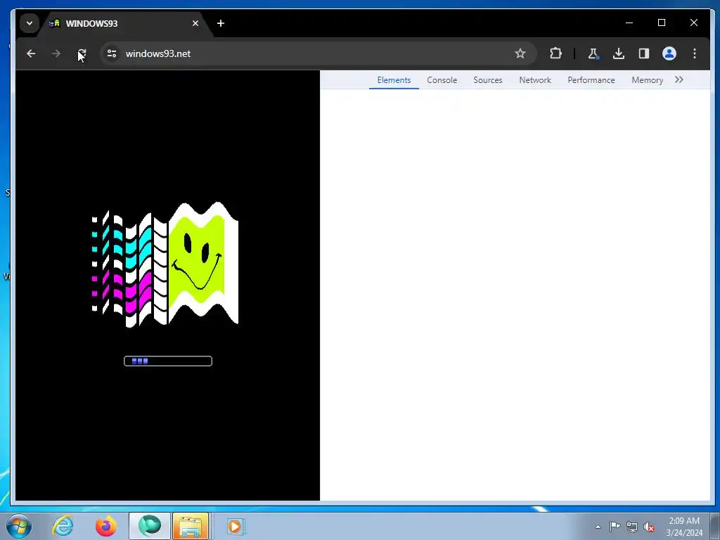The height and width of the screenshot is (540, 720).
Task: Switch to the Elements DevTools tab
Action: 394,80
